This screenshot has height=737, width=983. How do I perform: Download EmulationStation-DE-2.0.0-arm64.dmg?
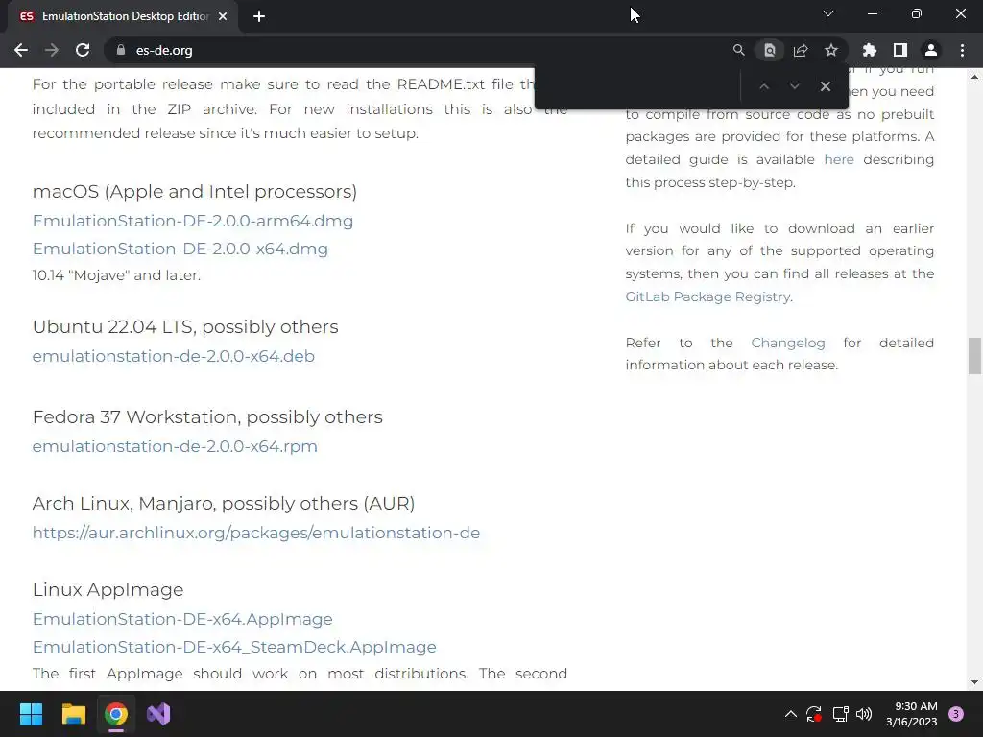click(x=192, y=222)
